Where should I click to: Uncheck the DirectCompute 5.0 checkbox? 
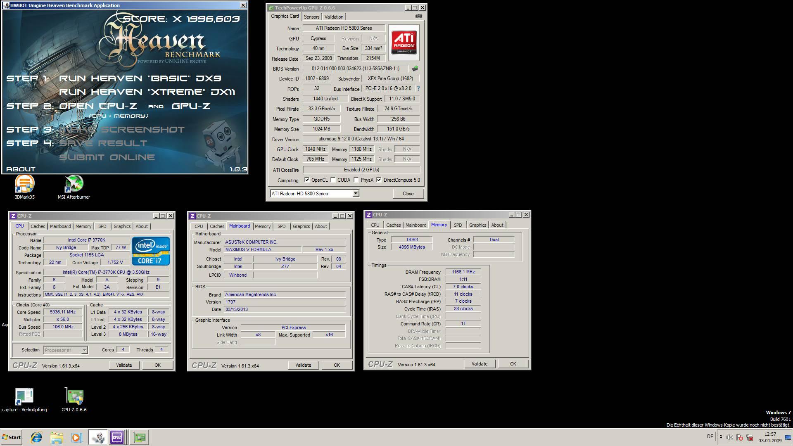(x=379, y=180)
